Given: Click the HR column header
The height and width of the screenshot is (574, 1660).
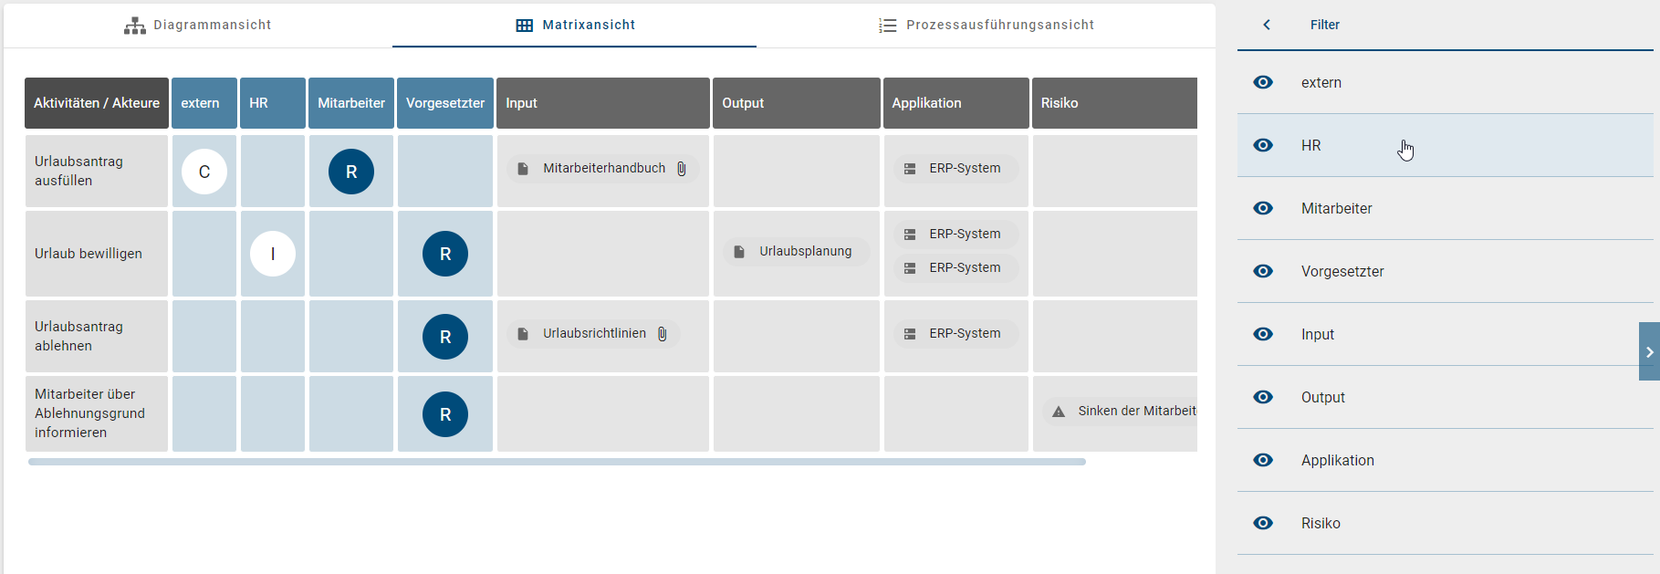Looking at the screenshot, I should pyautogui.click(x=273, y=103).
